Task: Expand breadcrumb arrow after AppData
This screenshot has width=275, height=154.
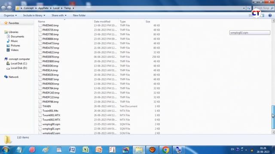Action: (51, 8)
